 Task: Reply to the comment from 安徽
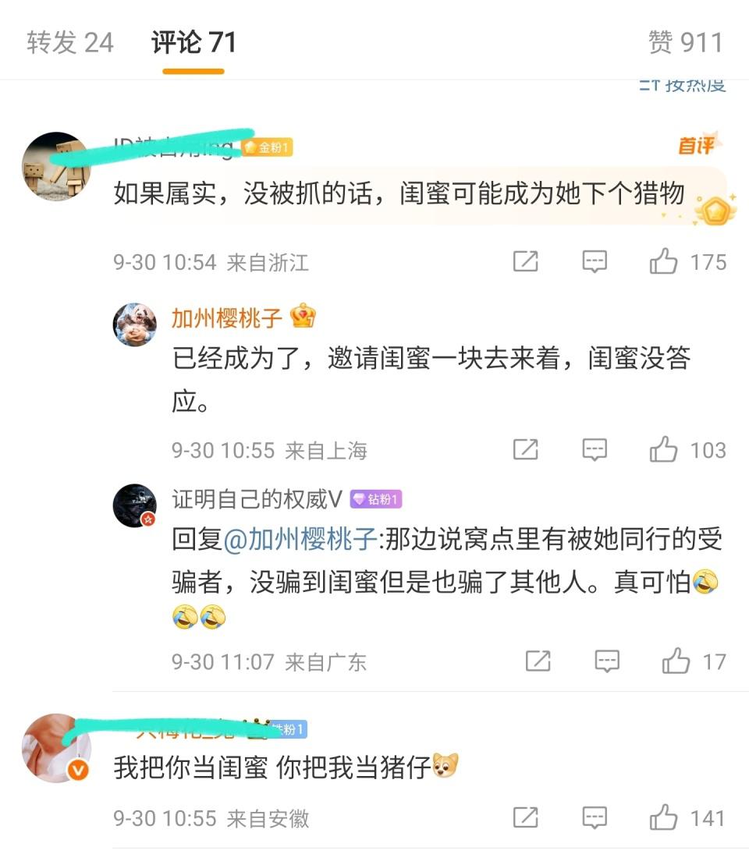[x=595, y=818]
